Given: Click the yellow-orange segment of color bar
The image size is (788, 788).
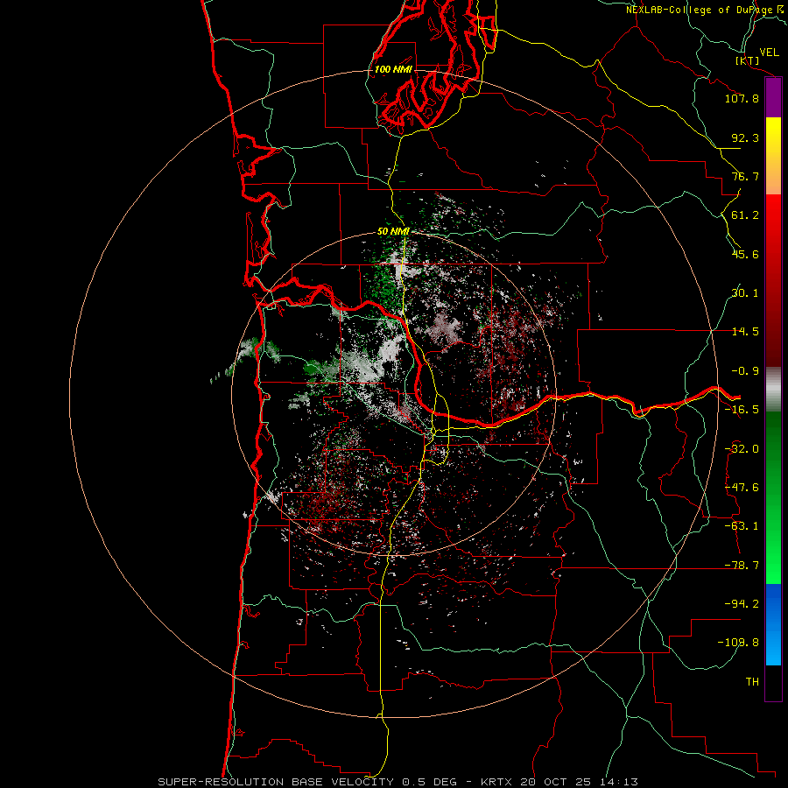Looking at the screenshot, I should tap(773, 156).
